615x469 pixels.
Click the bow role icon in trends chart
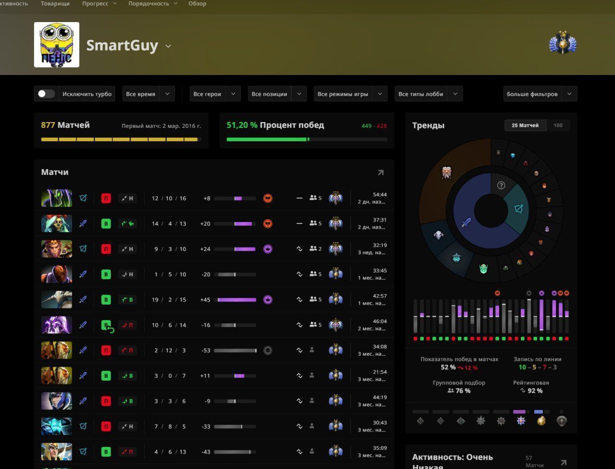[x=518, y=210]
